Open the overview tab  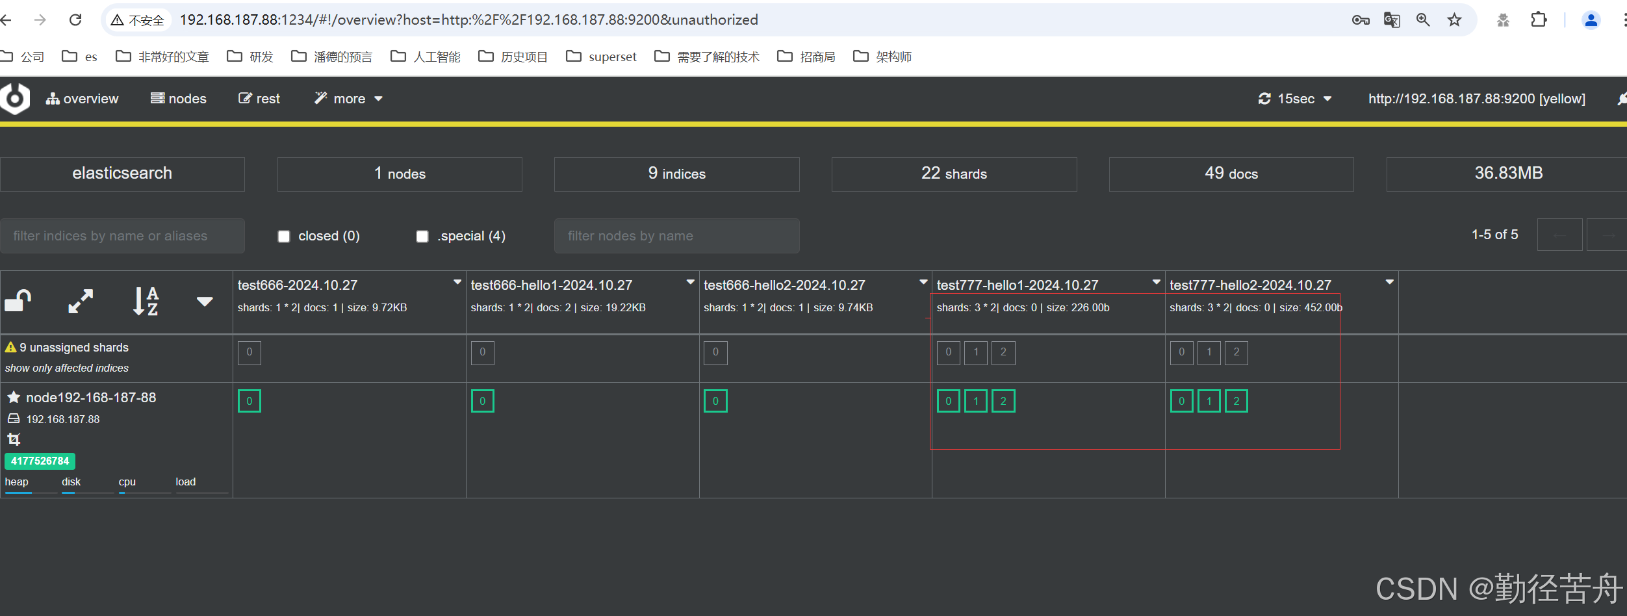click(82, 99)
